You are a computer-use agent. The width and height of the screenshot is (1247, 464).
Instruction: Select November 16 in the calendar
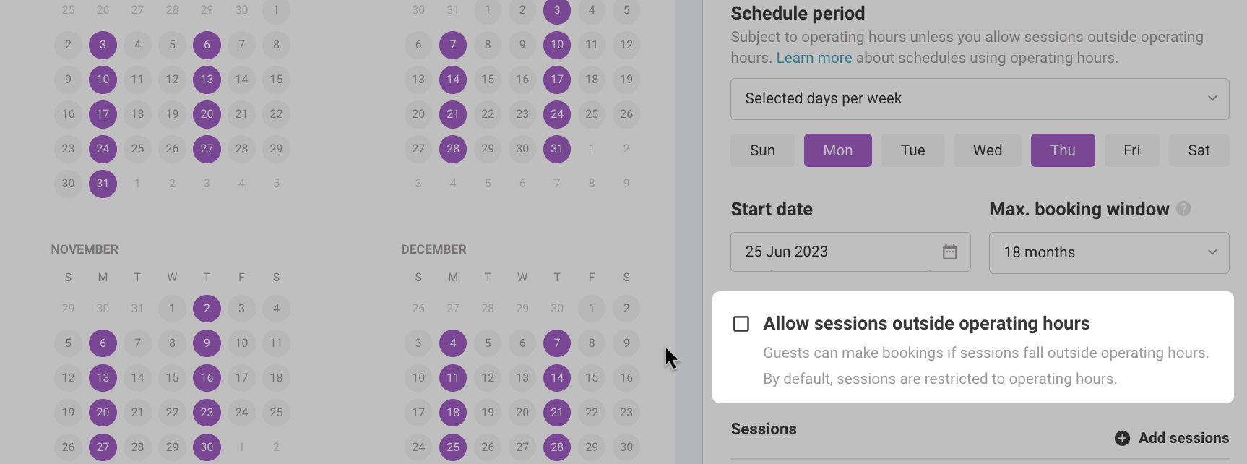tap(207, 377)
